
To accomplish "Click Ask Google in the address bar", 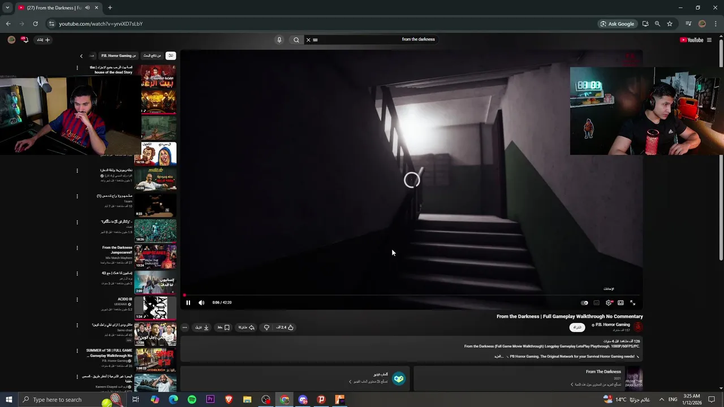I will (617, 24).
